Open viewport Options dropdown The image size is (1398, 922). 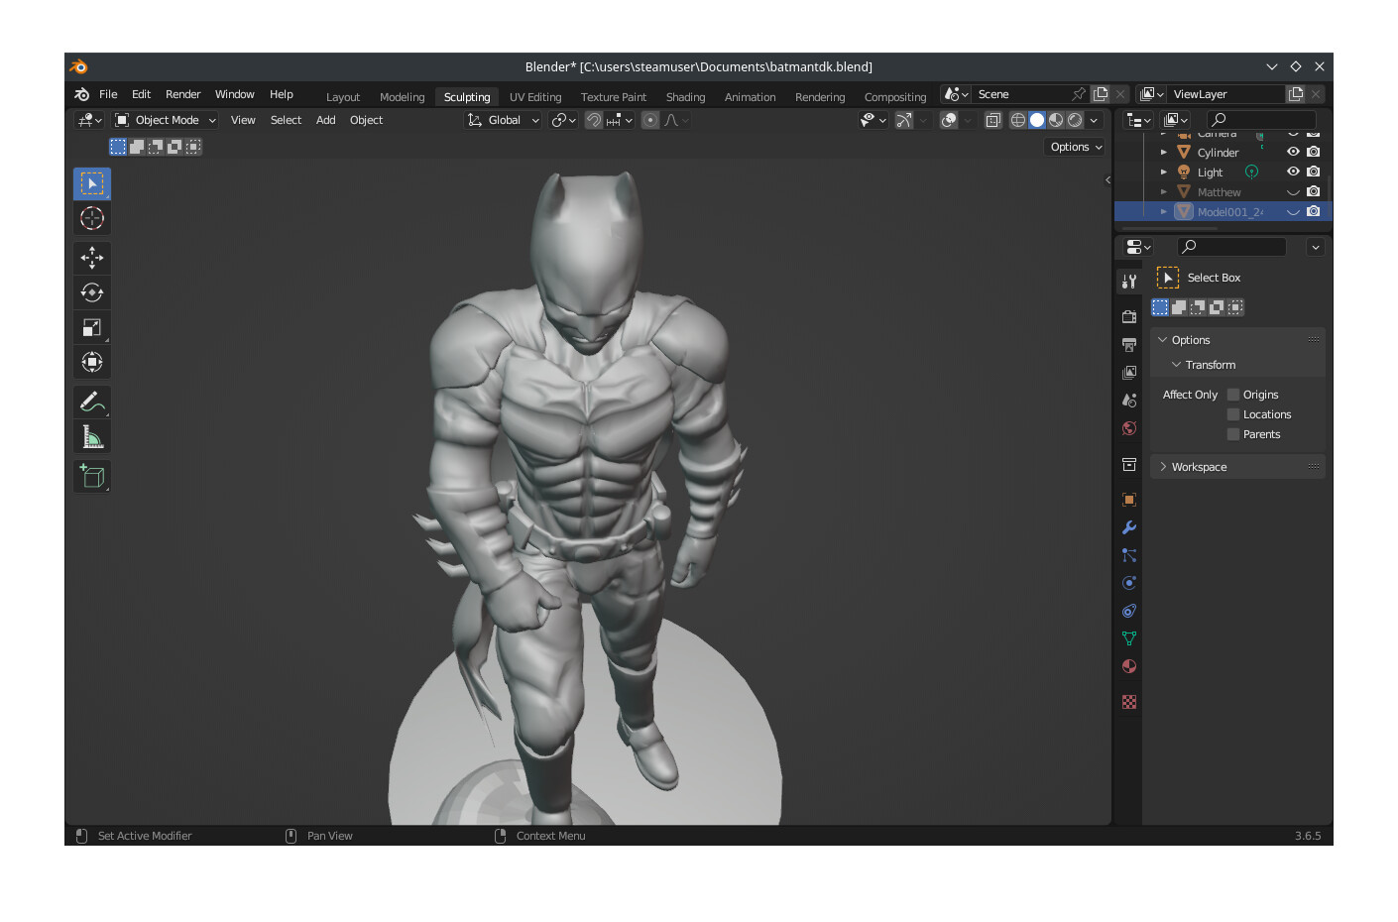1076,147
